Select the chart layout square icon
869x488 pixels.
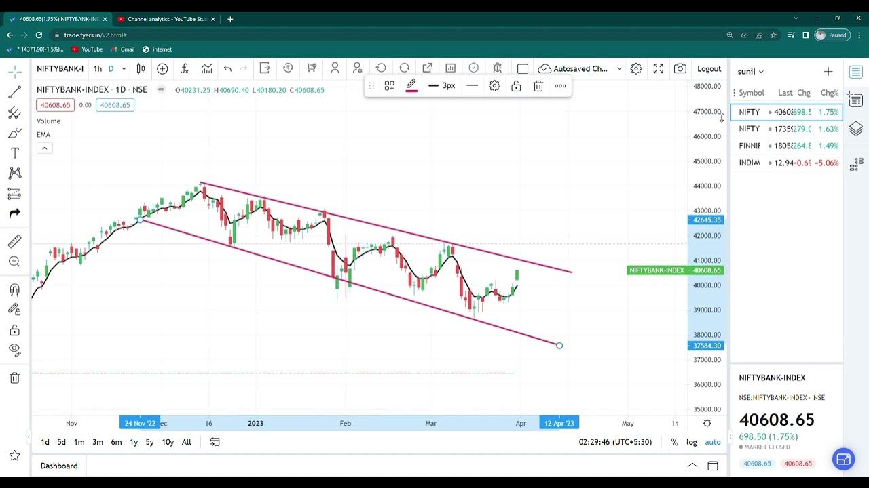(523, 68)
